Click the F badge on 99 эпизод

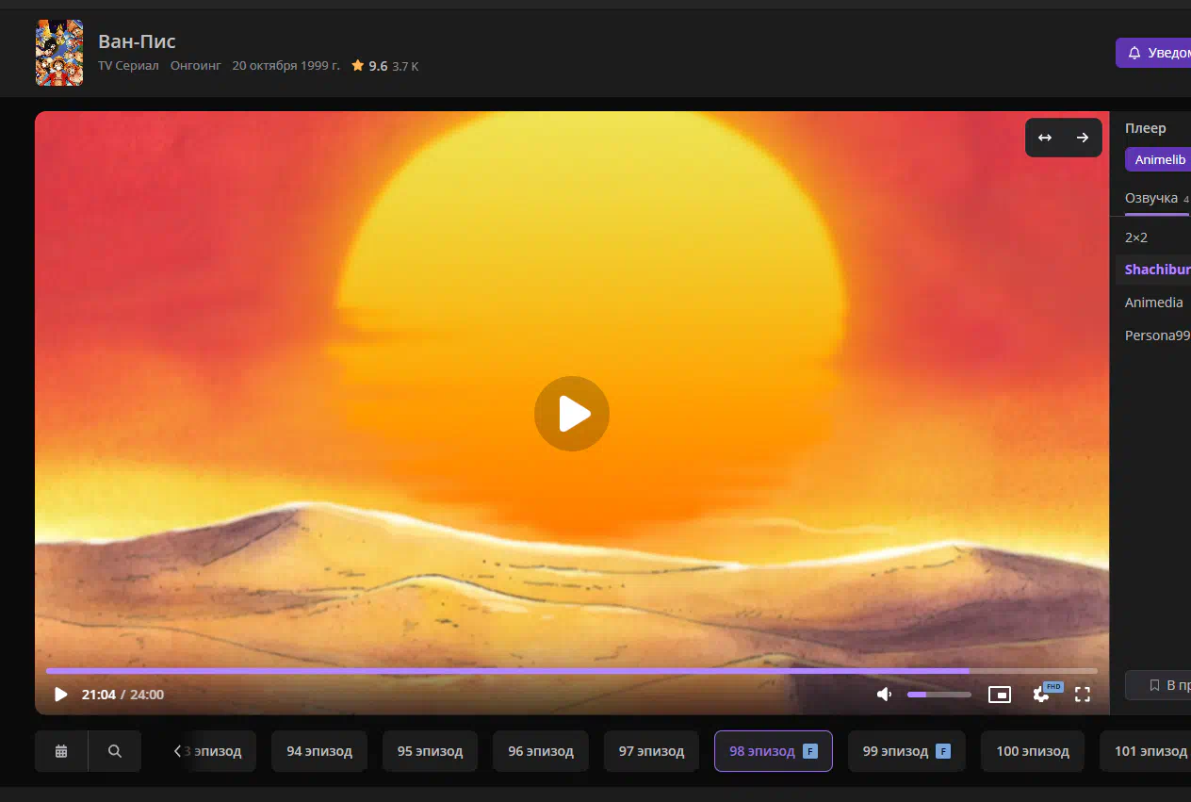[x=943, y=751]
